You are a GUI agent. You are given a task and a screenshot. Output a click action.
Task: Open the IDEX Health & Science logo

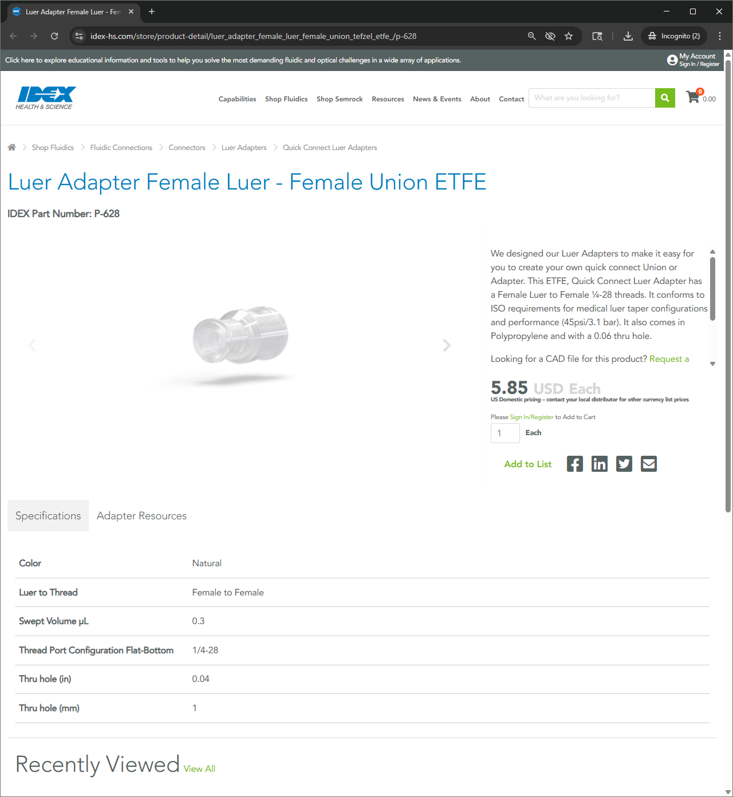[46, 98]
